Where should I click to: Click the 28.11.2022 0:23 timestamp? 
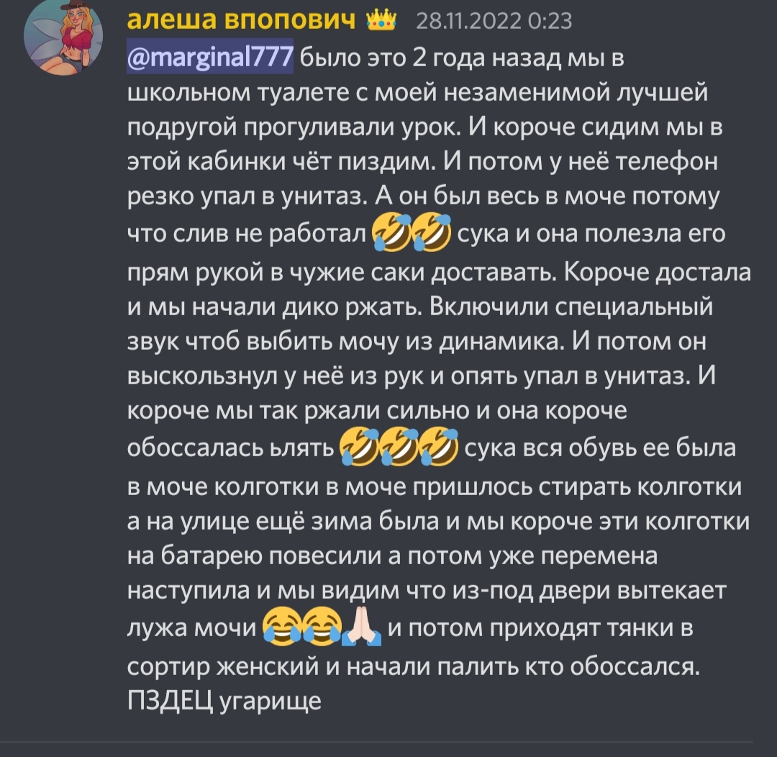494,22
